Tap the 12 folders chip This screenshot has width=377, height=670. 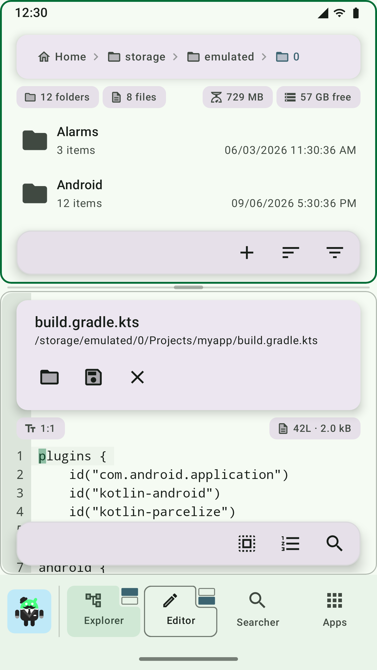coord(58,97)
